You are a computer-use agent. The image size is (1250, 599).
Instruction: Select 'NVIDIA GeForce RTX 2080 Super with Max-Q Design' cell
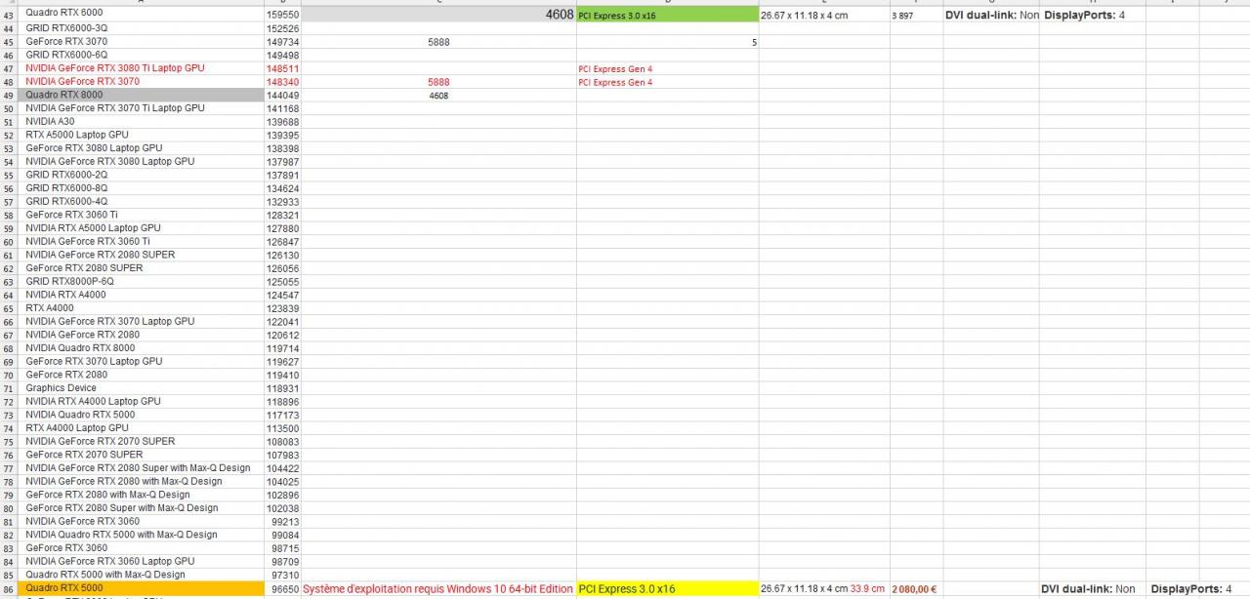(141, 468)
